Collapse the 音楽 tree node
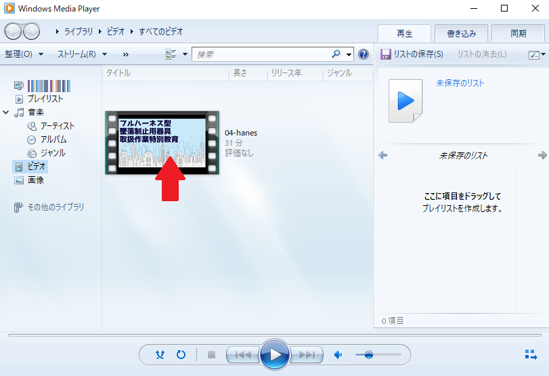The width and height of the screenshot is (549, 376). 6,112
